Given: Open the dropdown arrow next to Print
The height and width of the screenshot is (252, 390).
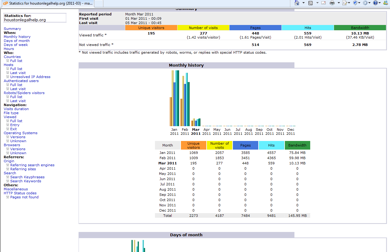Looking at the screenshot, I should pos(339,3).
